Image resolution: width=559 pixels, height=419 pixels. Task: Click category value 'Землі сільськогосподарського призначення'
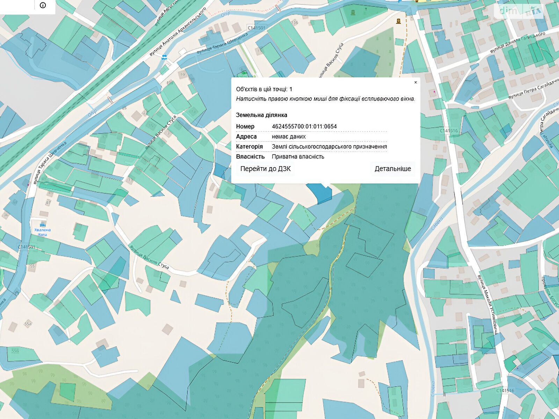pos(329,147)
